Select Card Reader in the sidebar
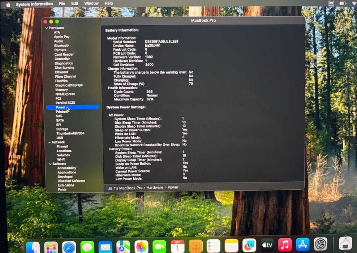Screen dimensions: 357x253 (64, 55)
